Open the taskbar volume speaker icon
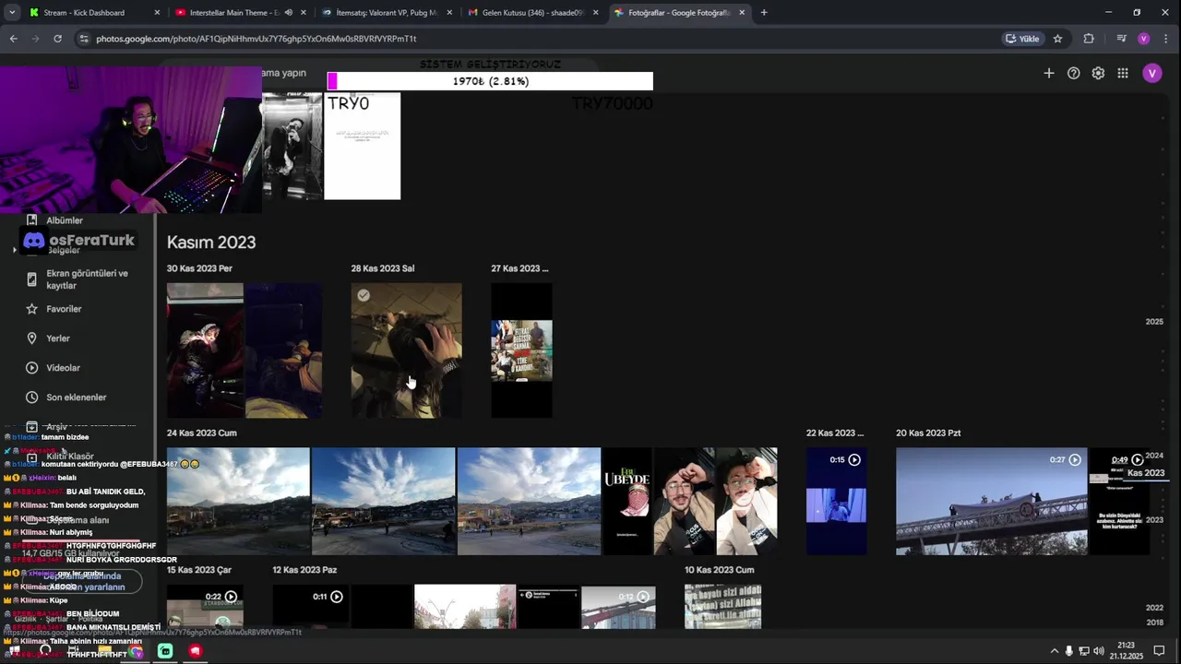1181x664 pixels. point(1098,650)
